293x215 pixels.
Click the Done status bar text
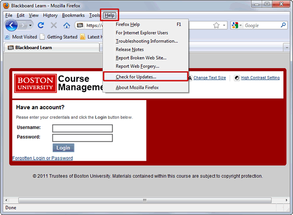tap(11, 208)
